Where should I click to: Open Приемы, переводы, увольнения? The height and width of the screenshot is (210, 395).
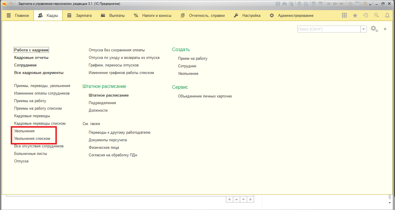tap(42, 86)
